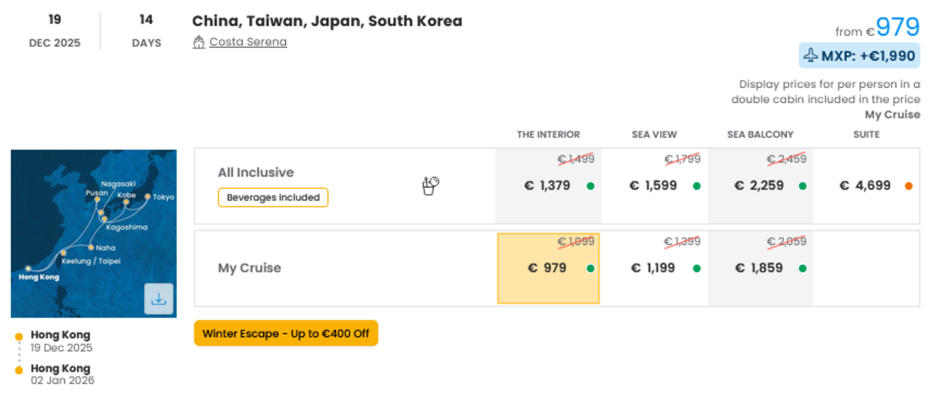Choose My Cruise Sea View €1,199
The height and width of the screenshot is (397, 929).
point(654,268)
